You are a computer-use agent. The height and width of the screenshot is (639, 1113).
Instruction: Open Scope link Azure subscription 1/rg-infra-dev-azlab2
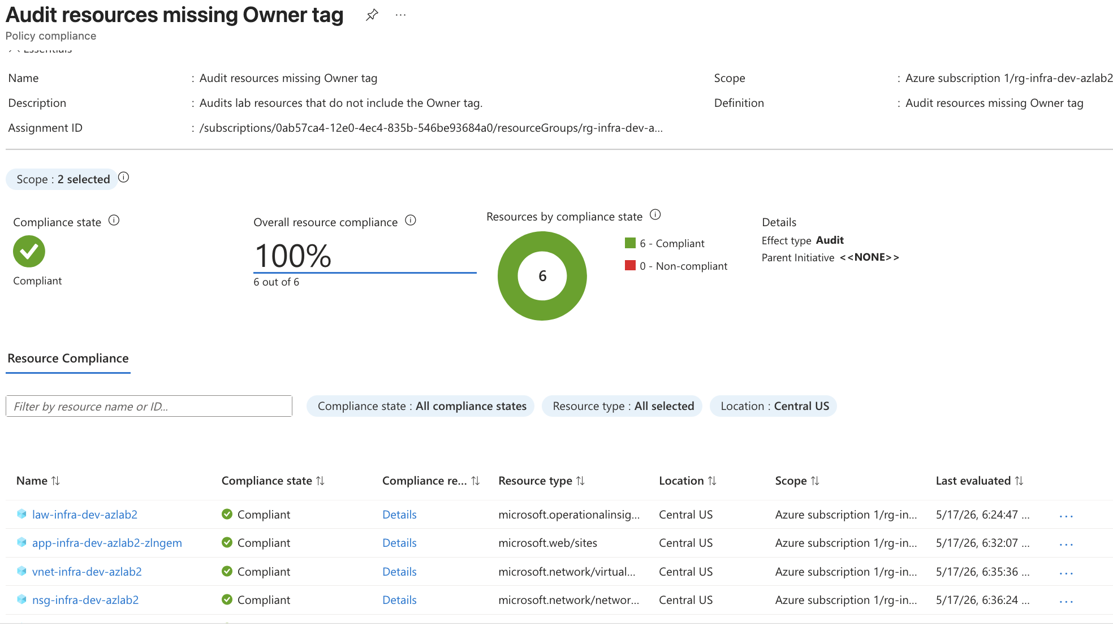[x=1009, y=78]
